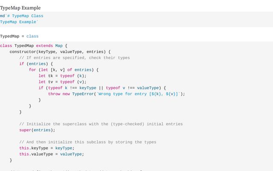Click the "TypeMap Example" page heading
Viewport: 273px width, 171px height.
pyautogui.click(x=20, y=8)
